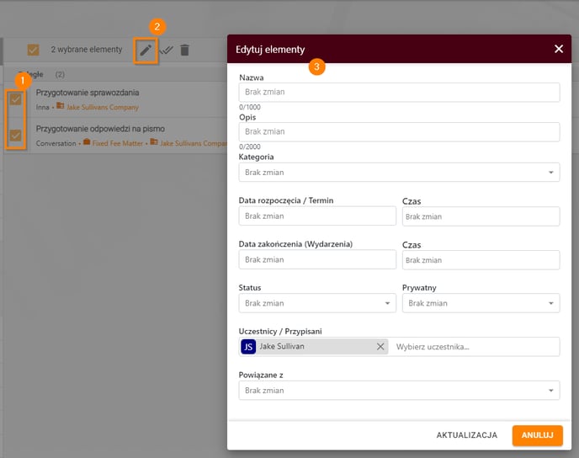Click Czas field next to Data zakończenia
This screenshot has width=579, height=458.
pyautogui.click(x=481, y=260)
